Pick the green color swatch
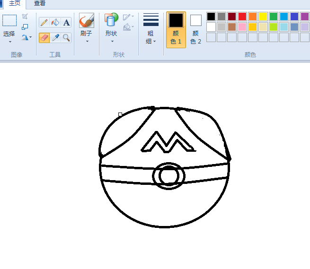 [x=274, y=17]
